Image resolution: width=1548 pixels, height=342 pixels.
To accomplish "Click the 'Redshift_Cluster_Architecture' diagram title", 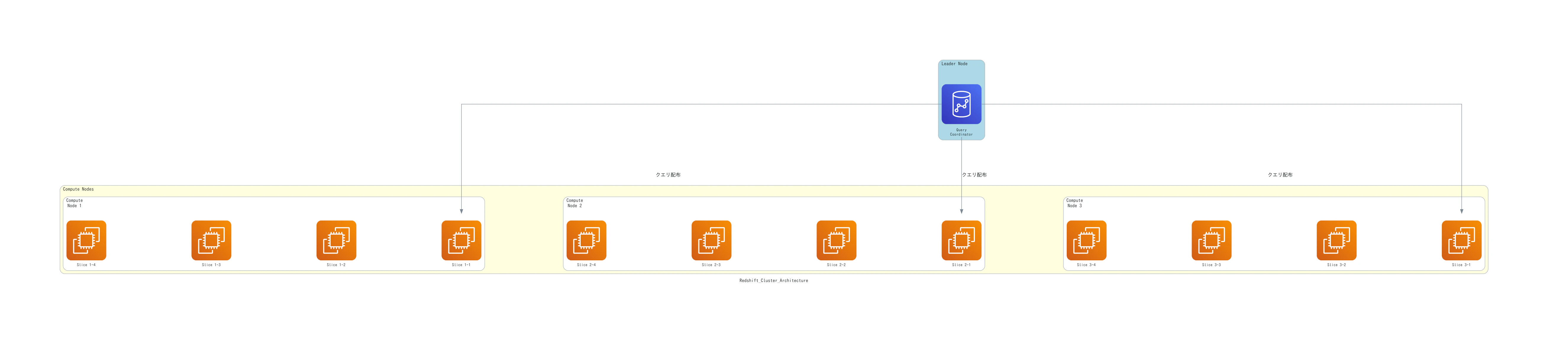I will [774, 281].
